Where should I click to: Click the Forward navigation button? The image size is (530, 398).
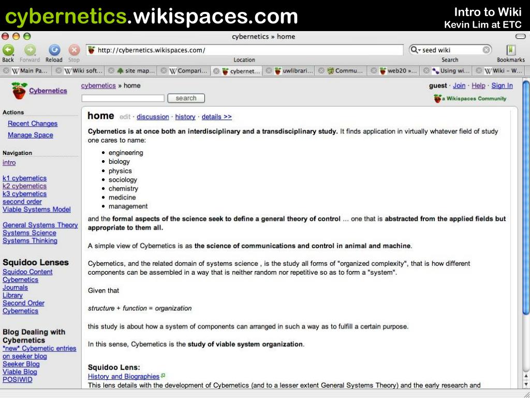click(30, 53)
